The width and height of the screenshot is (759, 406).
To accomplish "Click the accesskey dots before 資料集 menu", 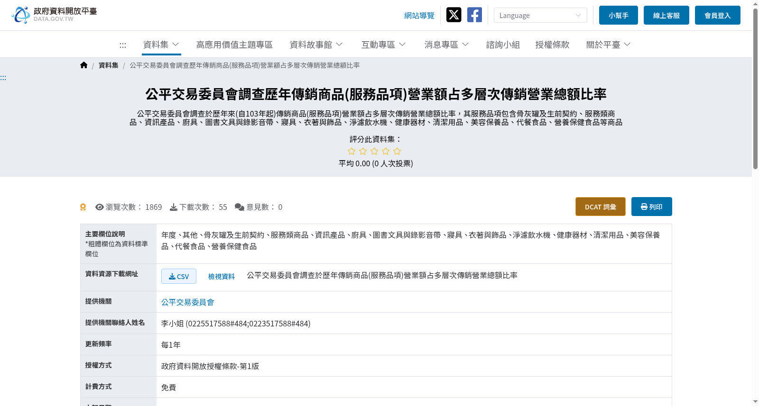I will tap(123, 45).
